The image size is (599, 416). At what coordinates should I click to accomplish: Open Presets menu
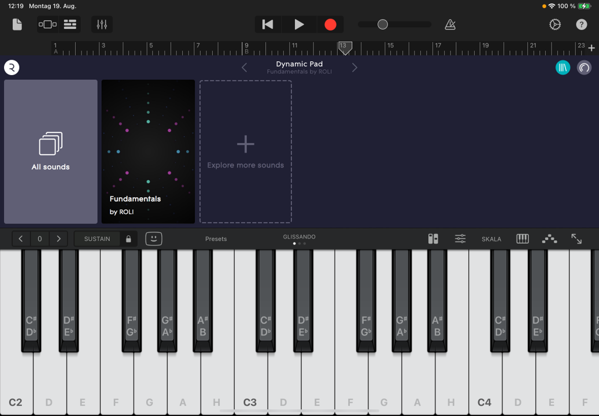click(x=216, y=239)
